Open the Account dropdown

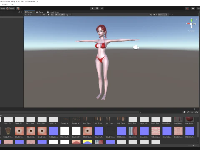point(198,8)
